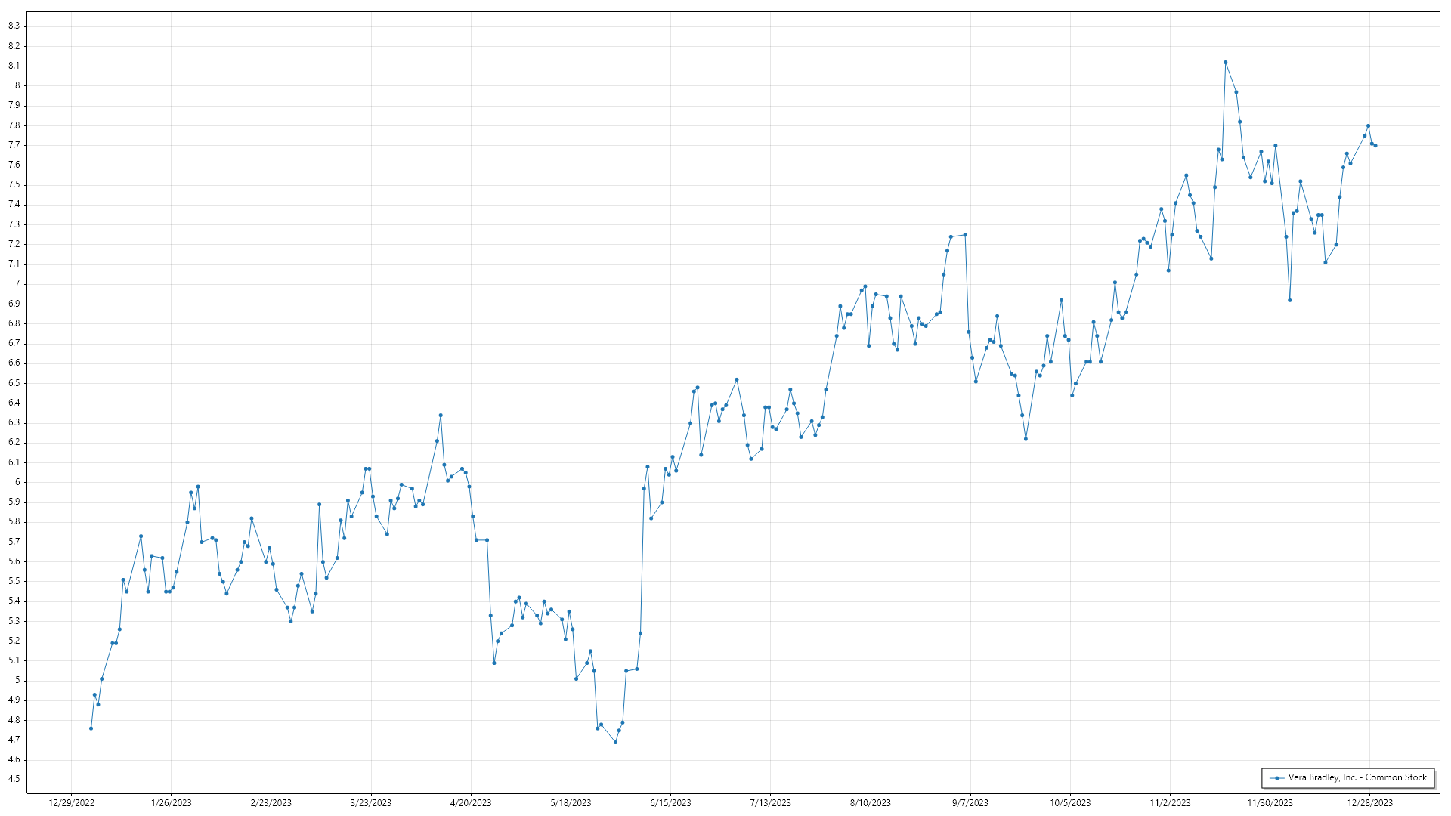Click the first data point of the series
Screen dimensions: 1451x816
point(91,728)
